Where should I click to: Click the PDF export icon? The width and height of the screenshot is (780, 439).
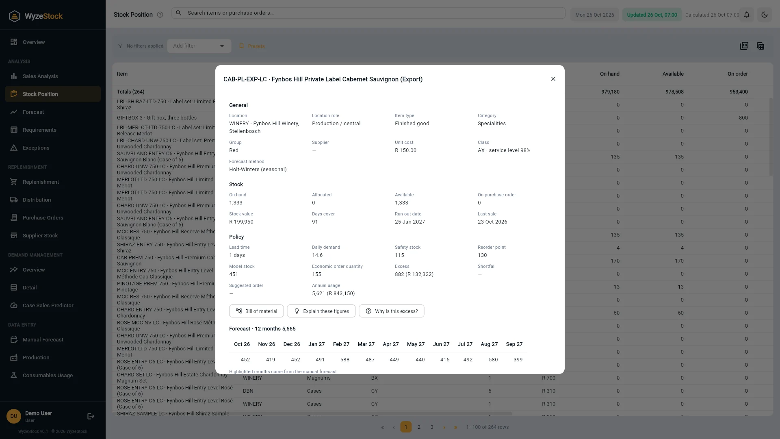744,46
